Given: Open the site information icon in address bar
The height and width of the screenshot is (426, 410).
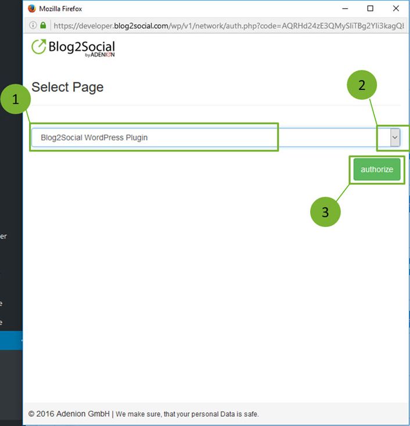Looking at the screenshot, I should (33, 26).
